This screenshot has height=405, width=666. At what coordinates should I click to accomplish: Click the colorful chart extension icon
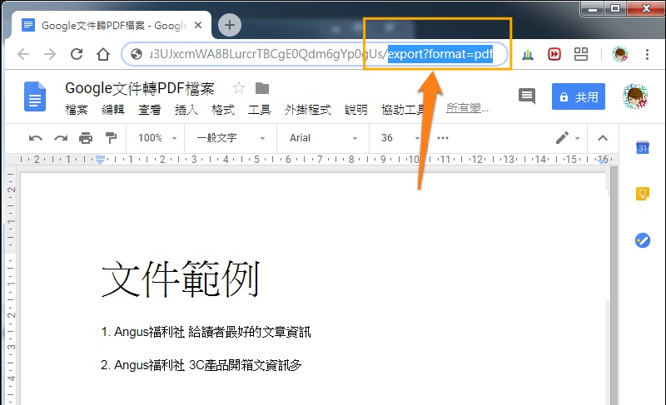tap(528, 54)
